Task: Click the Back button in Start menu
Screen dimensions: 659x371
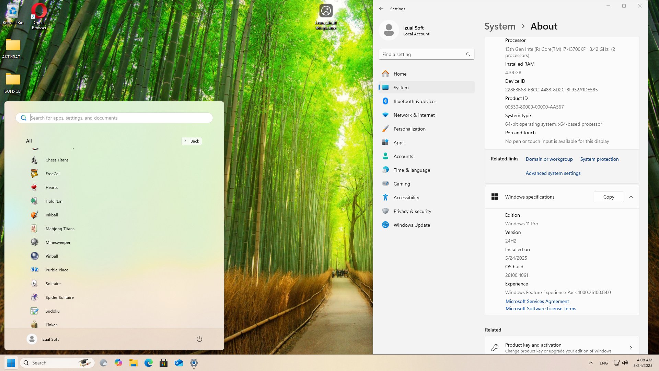Action: pos(192,141)
